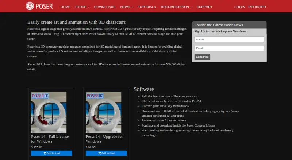The width and height of the screenshot is (292, 160).
Task: Click the REGISTER link
Action: tap(257, 7)
